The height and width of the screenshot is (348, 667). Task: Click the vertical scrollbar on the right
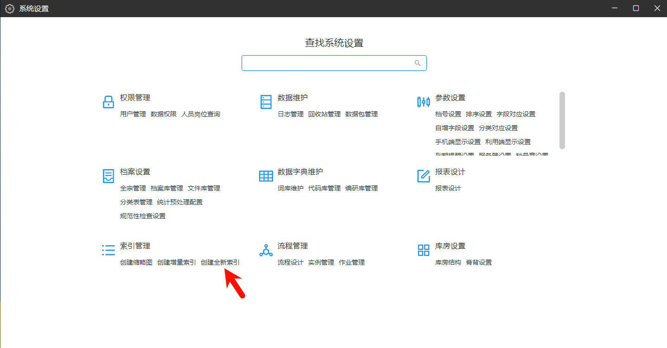coord(562,120)
